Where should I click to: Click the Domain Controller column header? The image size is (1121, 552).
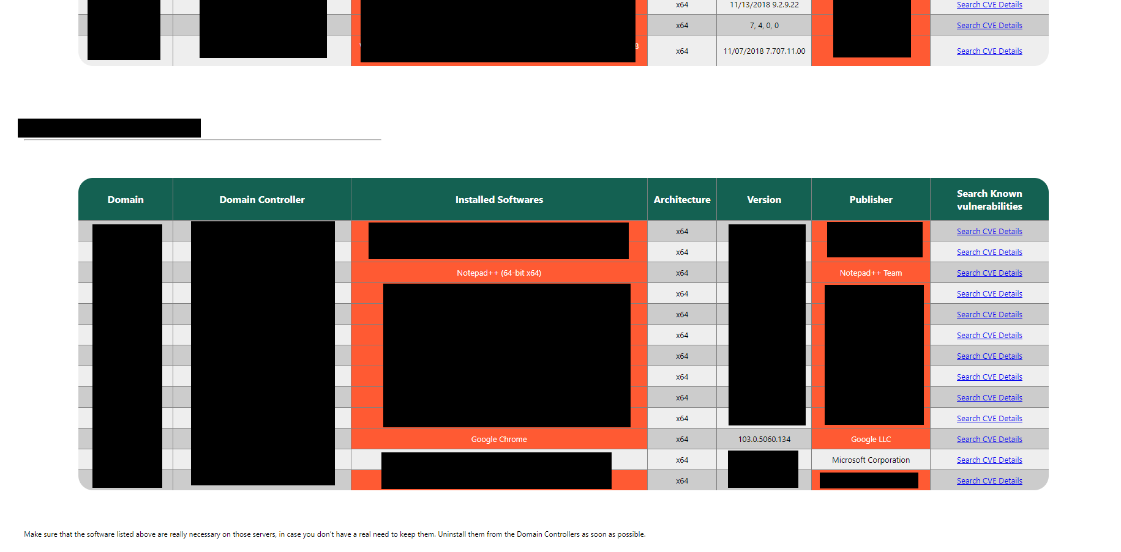262,200
